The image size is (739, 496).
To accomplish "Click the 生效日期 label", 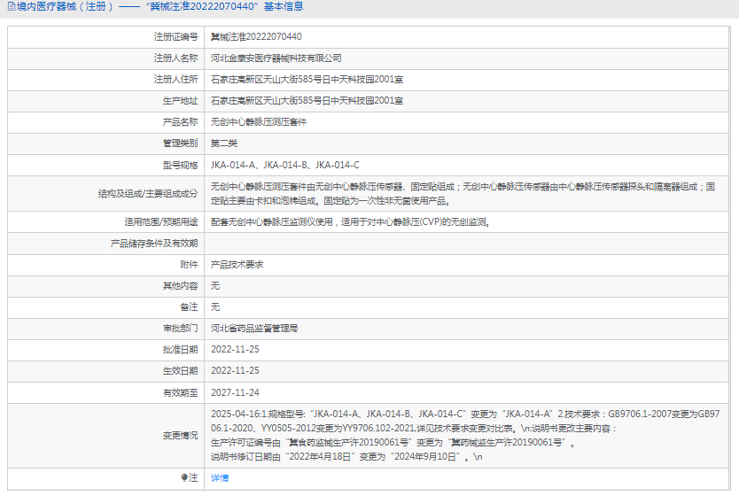I will click(181, 371).
